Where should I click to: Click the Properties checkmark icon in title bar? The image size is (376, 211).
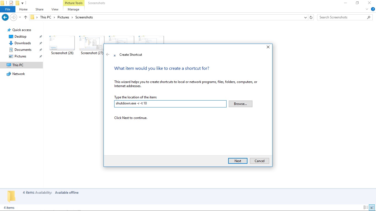[x=11, y=3]
